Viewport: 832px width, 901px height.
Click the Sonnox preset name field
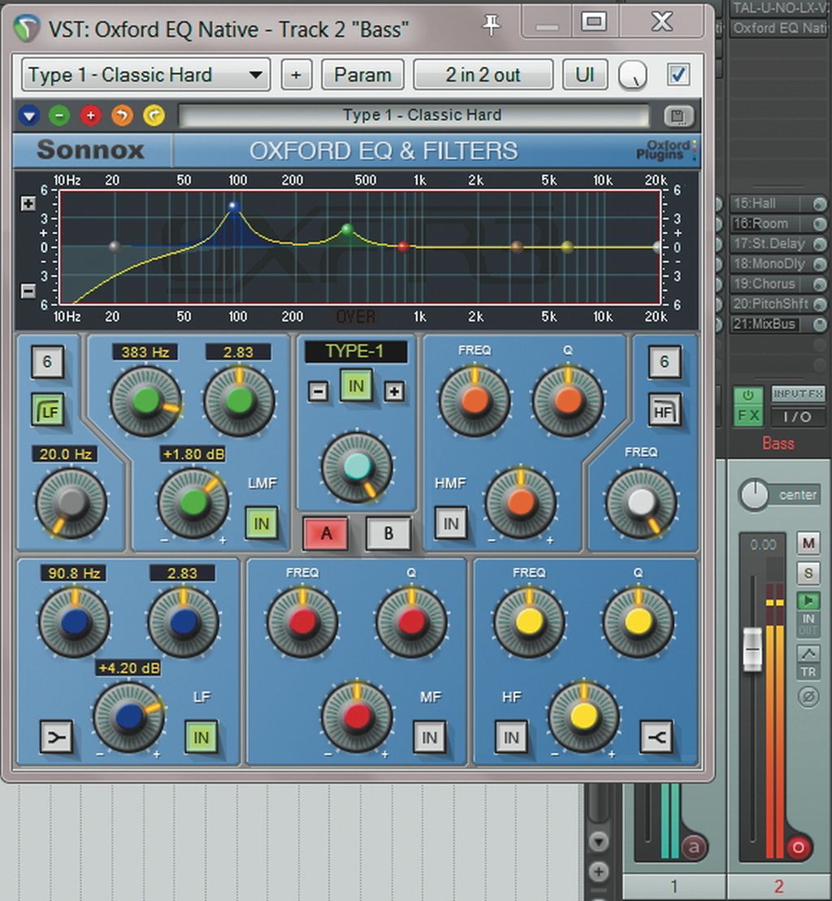[414, 115]
